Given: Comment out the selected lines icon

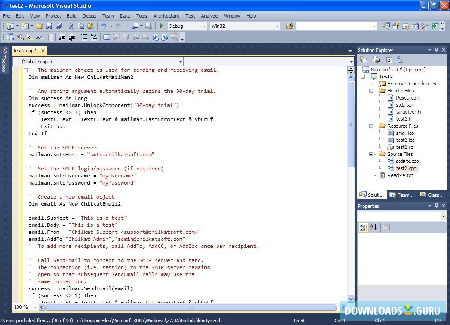Looking at the screenshot, I should click(84, 37).
